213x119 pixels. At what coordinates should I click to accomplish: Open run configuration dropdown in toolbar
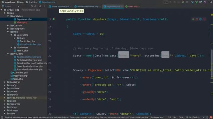click(x=166, y=2)
